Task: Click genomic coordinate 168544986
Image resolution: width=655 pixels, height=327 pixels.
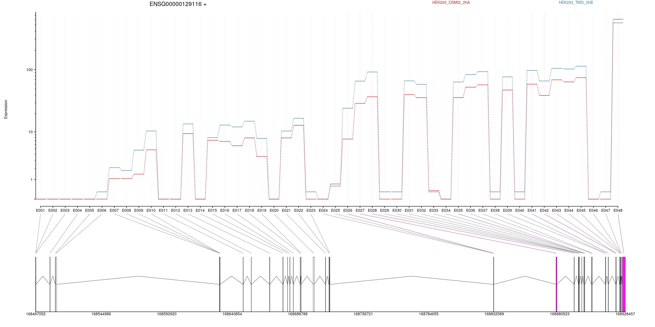Action: tap(101, 314)
